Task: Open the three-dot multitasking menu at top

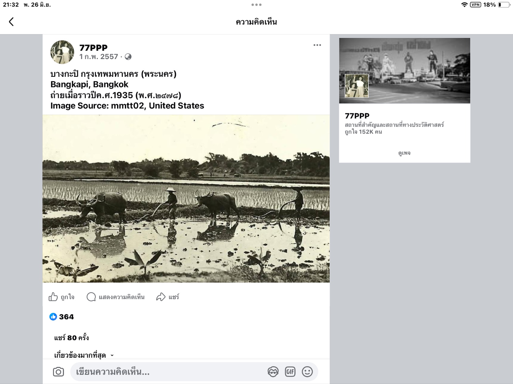Action: click(x=256, y=5)
